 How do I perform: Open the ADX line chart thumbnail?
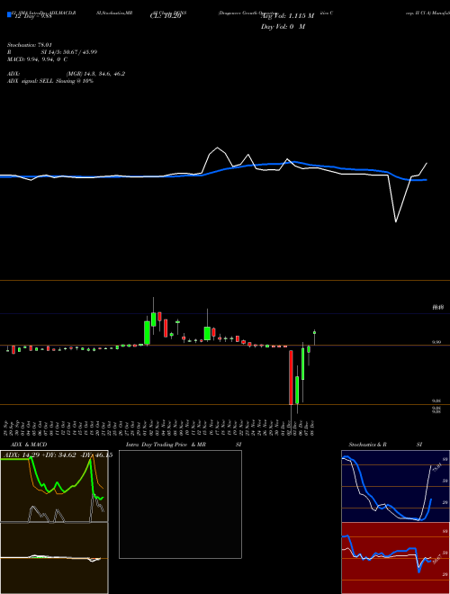(54, 486)
